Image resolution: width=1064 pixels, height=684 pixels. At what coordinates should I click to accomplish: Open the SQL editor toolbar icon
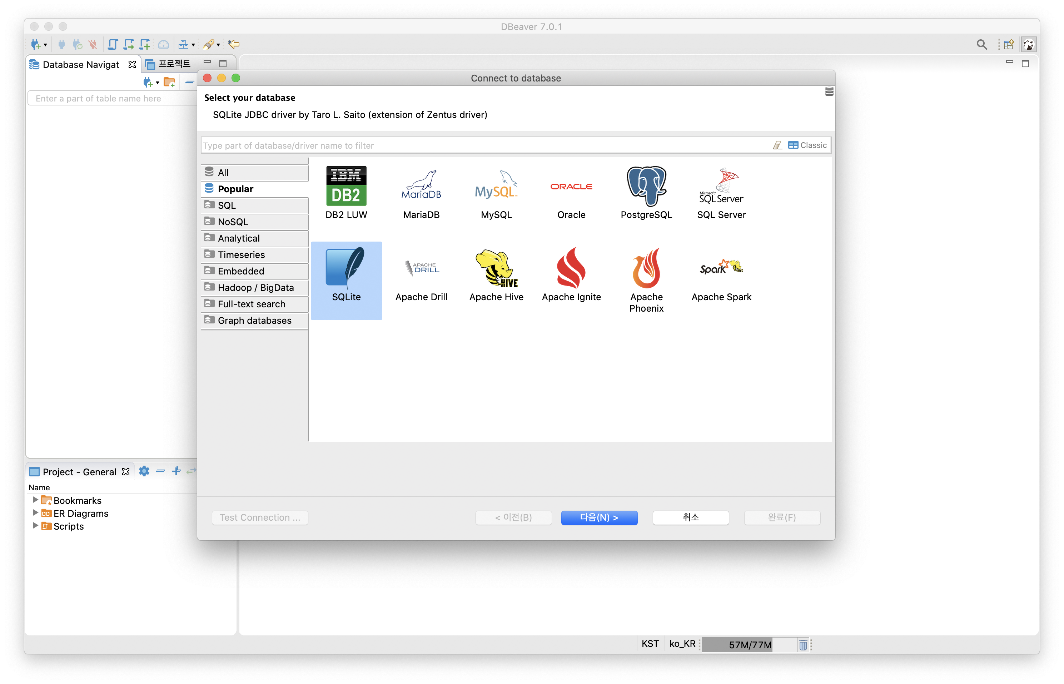coord(113,44)
